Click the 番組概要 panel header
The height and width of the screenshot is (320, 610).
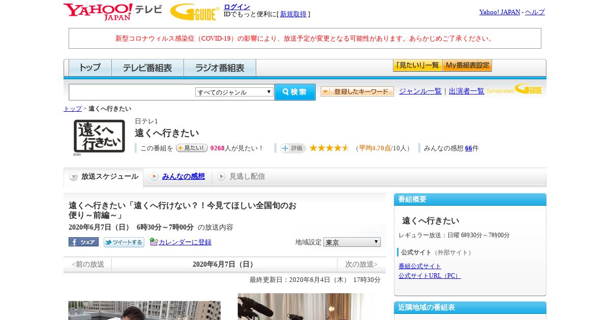coord(470,199)
